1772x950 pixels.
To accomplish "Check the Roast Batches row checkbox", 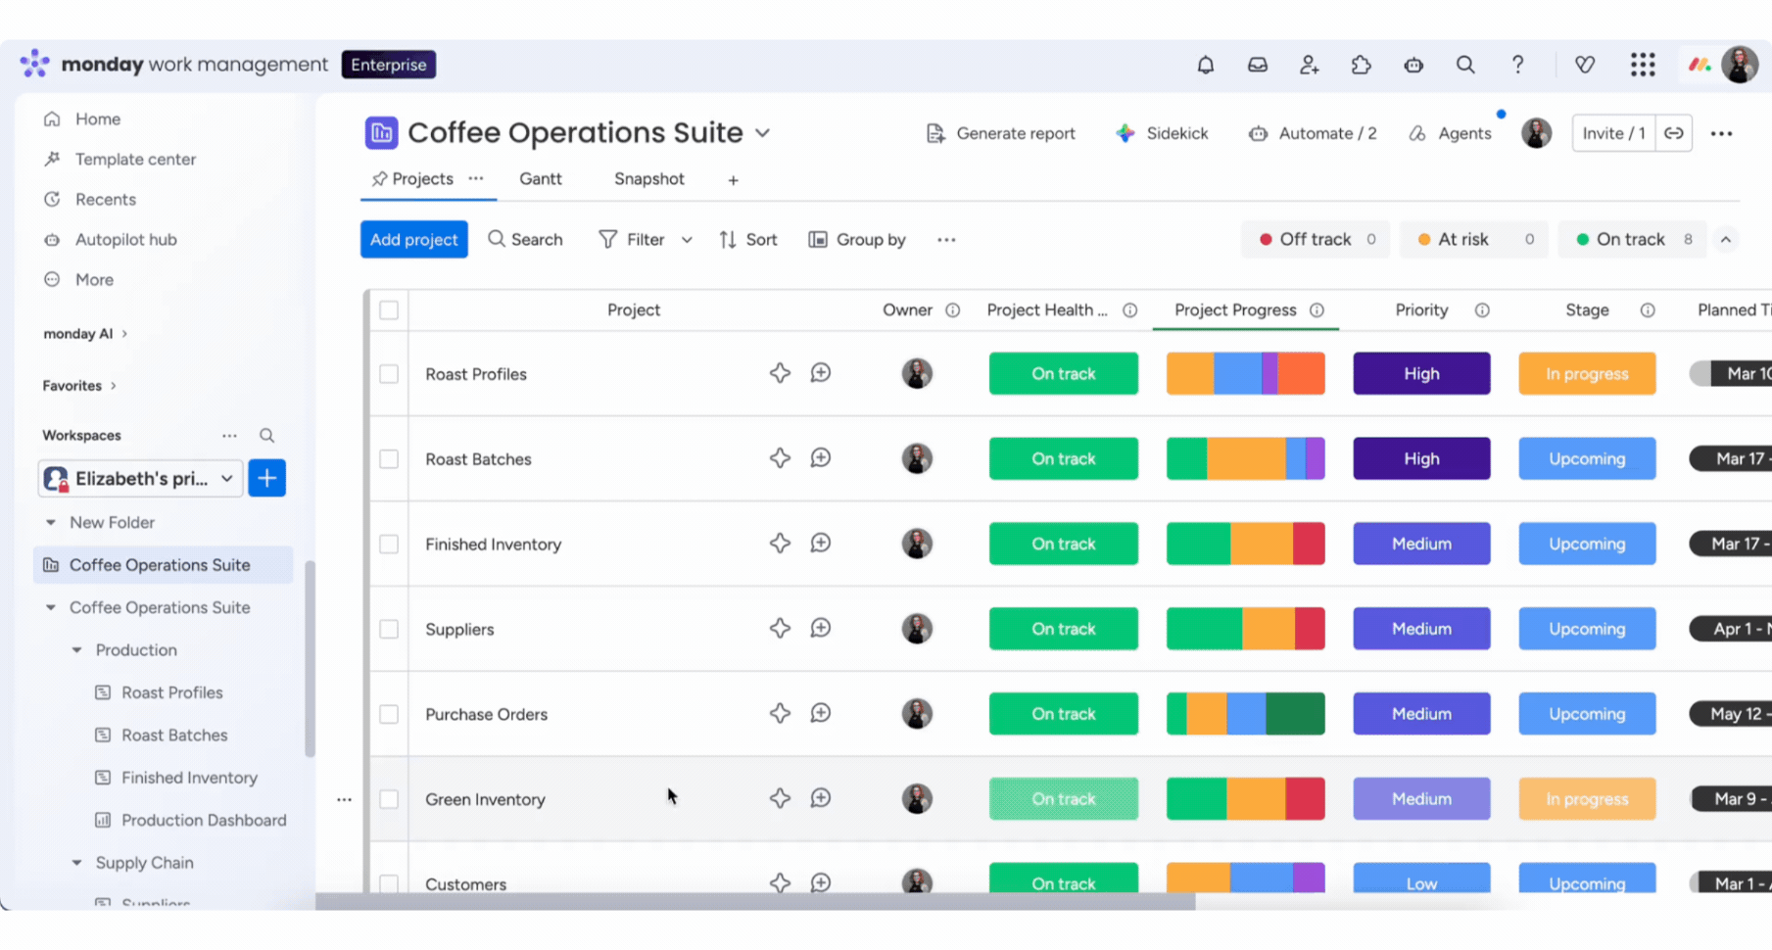I will click(x=389, y=459).
